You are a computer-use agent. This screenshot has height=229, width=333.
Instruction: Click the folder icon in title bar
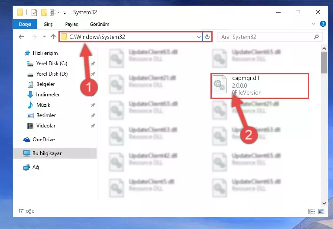20,12
